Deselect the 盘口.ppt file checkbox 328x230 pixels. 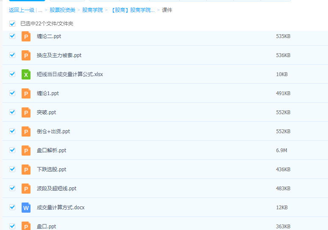click(12, 226)
